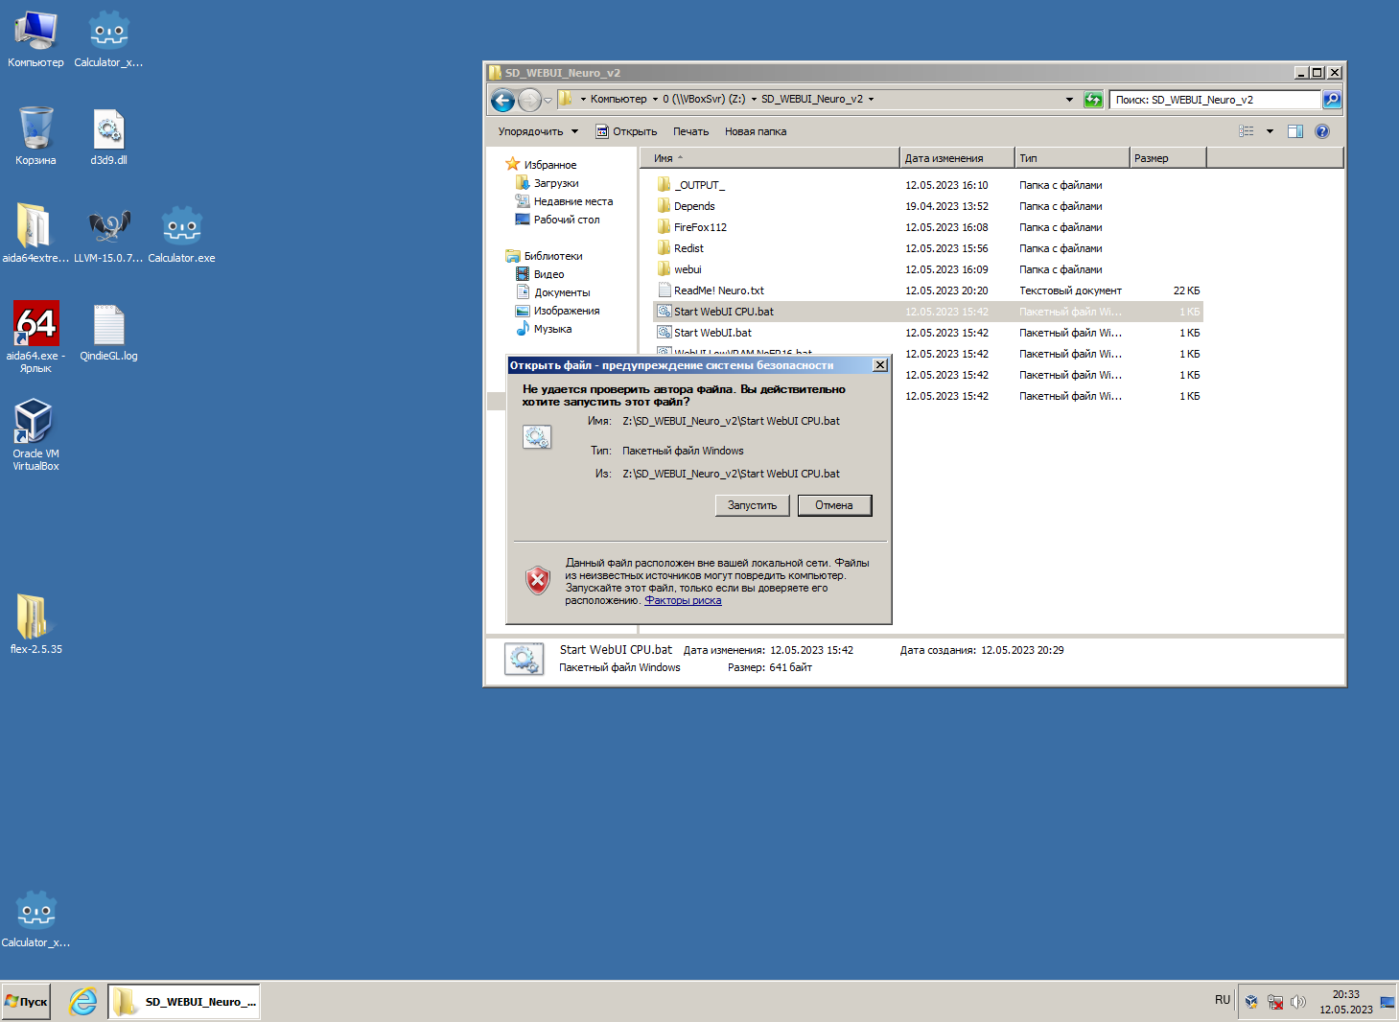Refresh the SD_WEBUI_Neuro_v2 folder view
Image resolution: width=1399 pixels, height=1022 pixels.
coord(1093,100)
